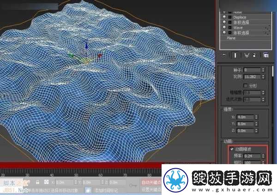
Task: Click status bar X coordinate spinner
Action: coord(76,182)
